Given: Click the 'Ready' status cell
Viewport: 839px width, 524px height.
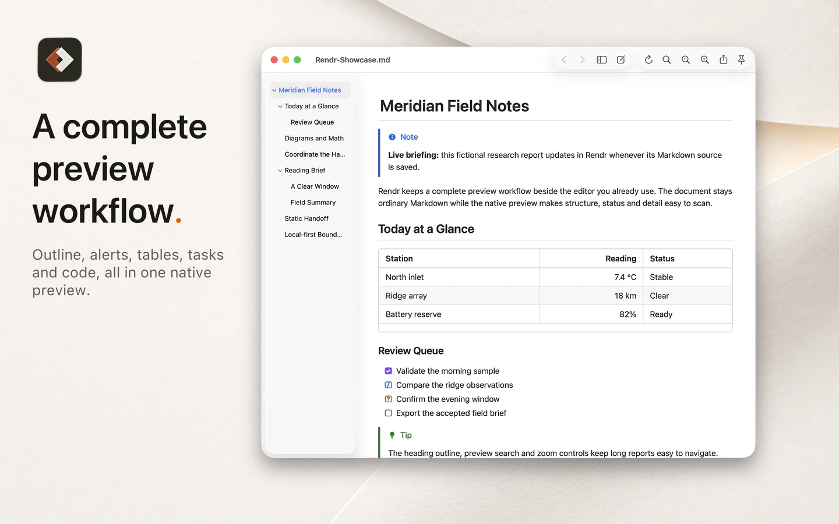Looking at the screenshot, I should point(688,314).
